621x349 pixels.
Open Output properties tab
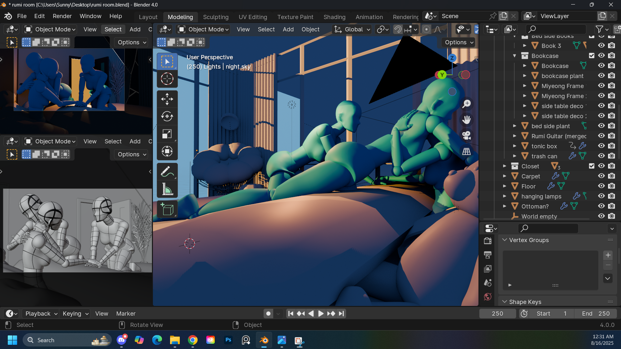(x=488, y=255)
